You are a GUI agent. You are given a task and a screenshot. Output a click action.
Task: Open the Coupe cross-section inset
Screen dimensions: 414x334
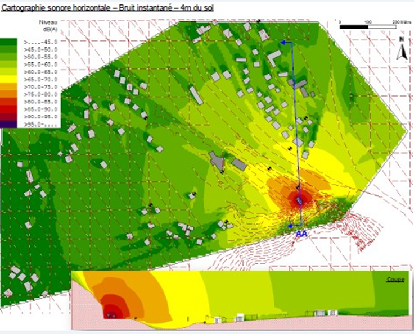click(241, 300)
